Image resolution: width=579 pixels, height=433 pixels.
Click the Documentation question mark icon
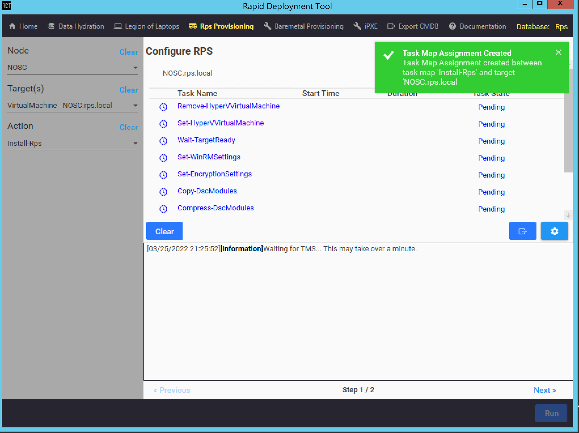(x=452, y=26)
